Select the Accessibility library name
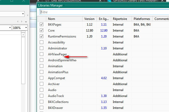Viewport: 169px width, 112px height. [x=57, y=42]
